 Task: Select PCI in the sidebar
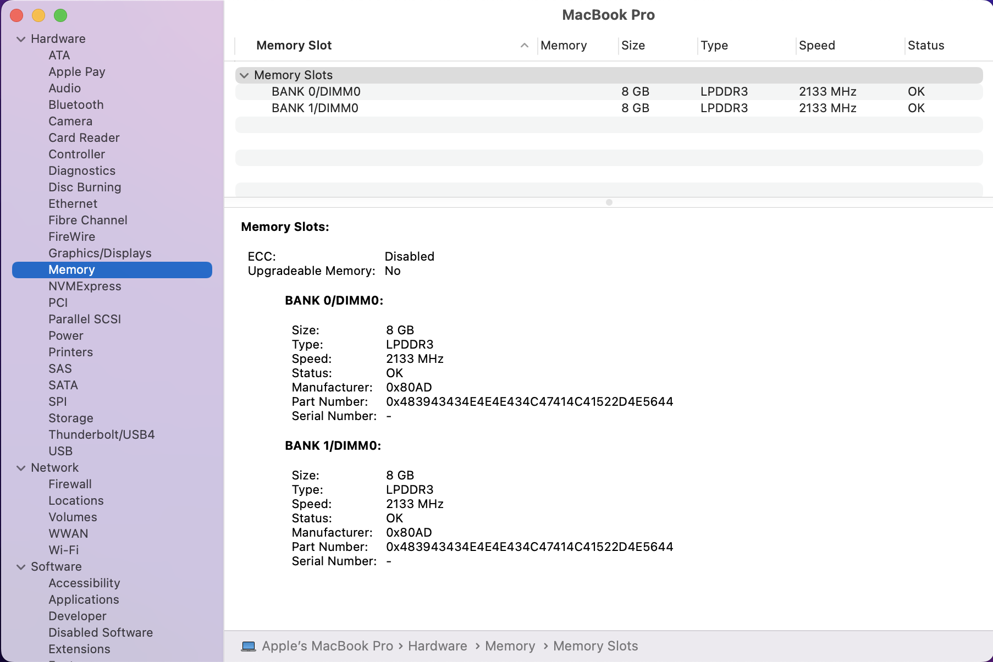pyautogui.click(x=58, y=303)
